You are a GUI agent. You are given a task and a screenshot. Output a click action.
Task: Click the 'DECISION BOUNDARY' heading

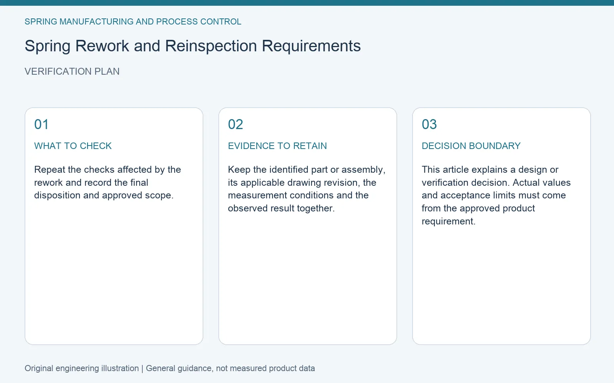(471, 146)
